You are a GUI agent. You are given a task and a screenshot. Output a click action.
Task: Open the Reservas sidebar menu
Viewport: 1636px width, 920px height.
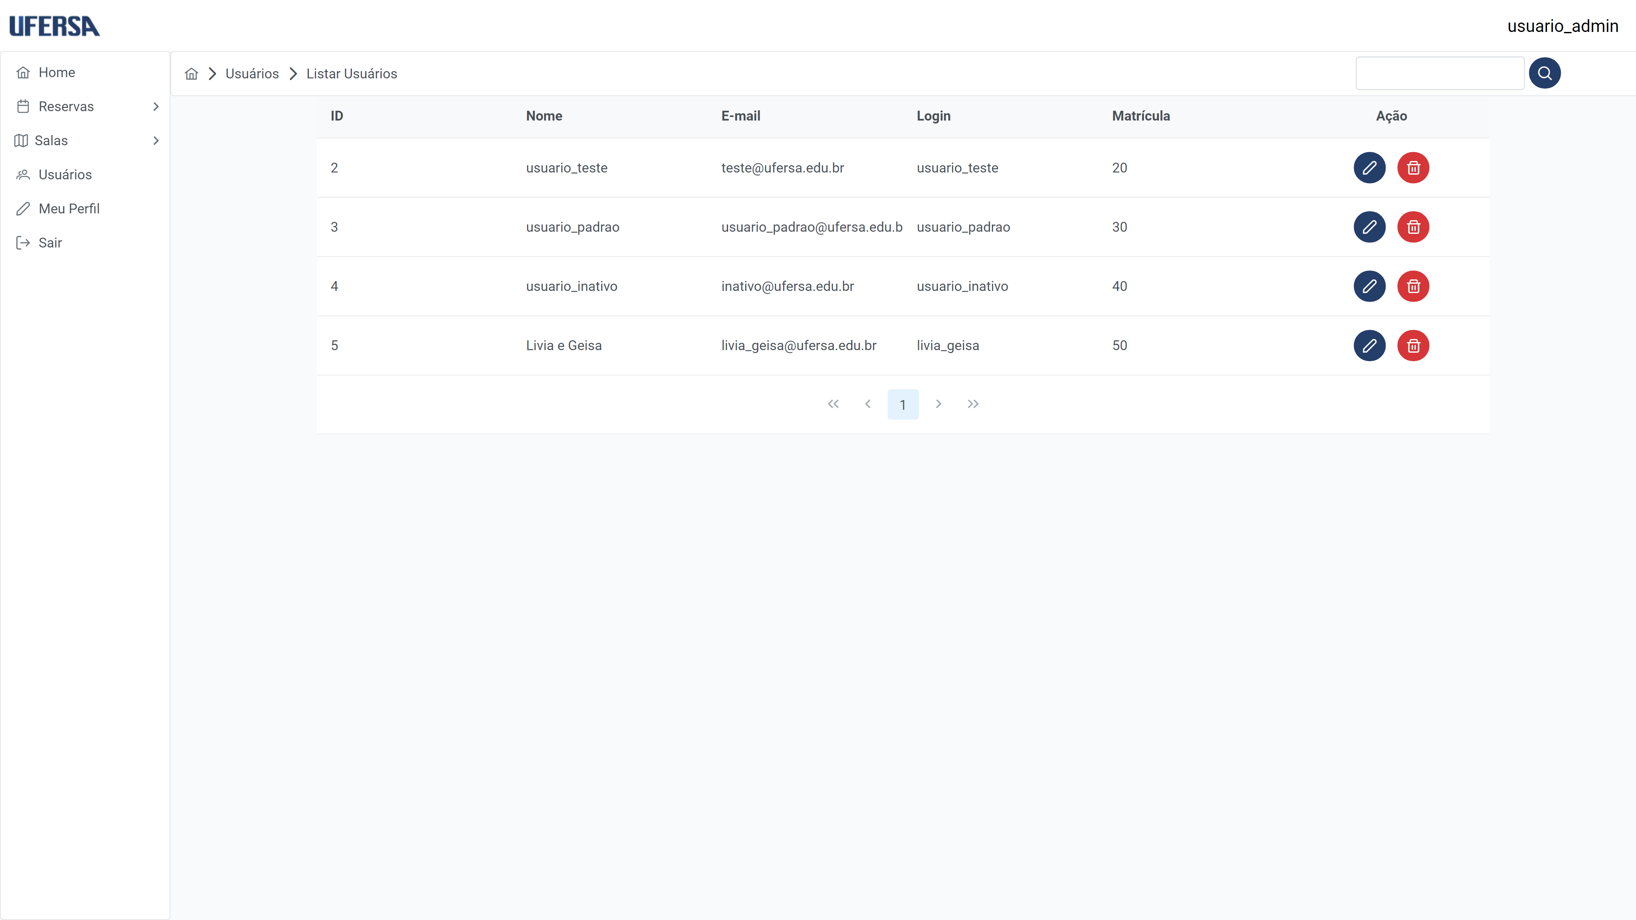click(x=85, y=106)
